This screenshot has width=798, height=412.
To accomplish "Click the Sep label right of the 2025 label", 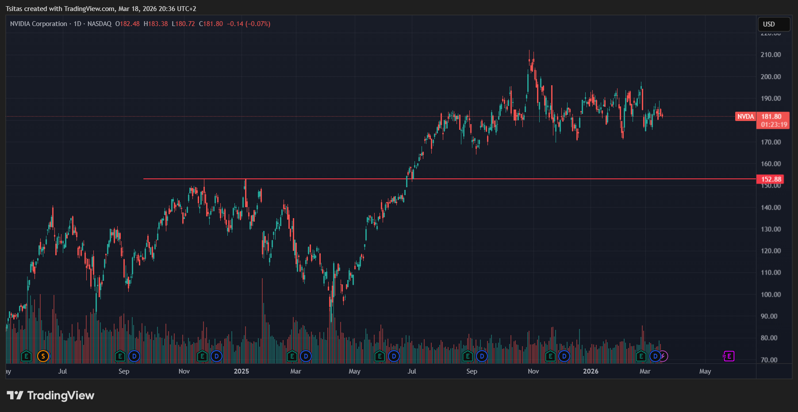I will click(472, 371).
